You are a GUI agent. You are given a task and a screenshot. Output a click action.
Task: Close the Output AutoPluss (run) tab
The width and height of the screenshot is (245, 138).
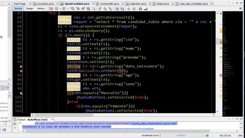click(x=52, y=120)
